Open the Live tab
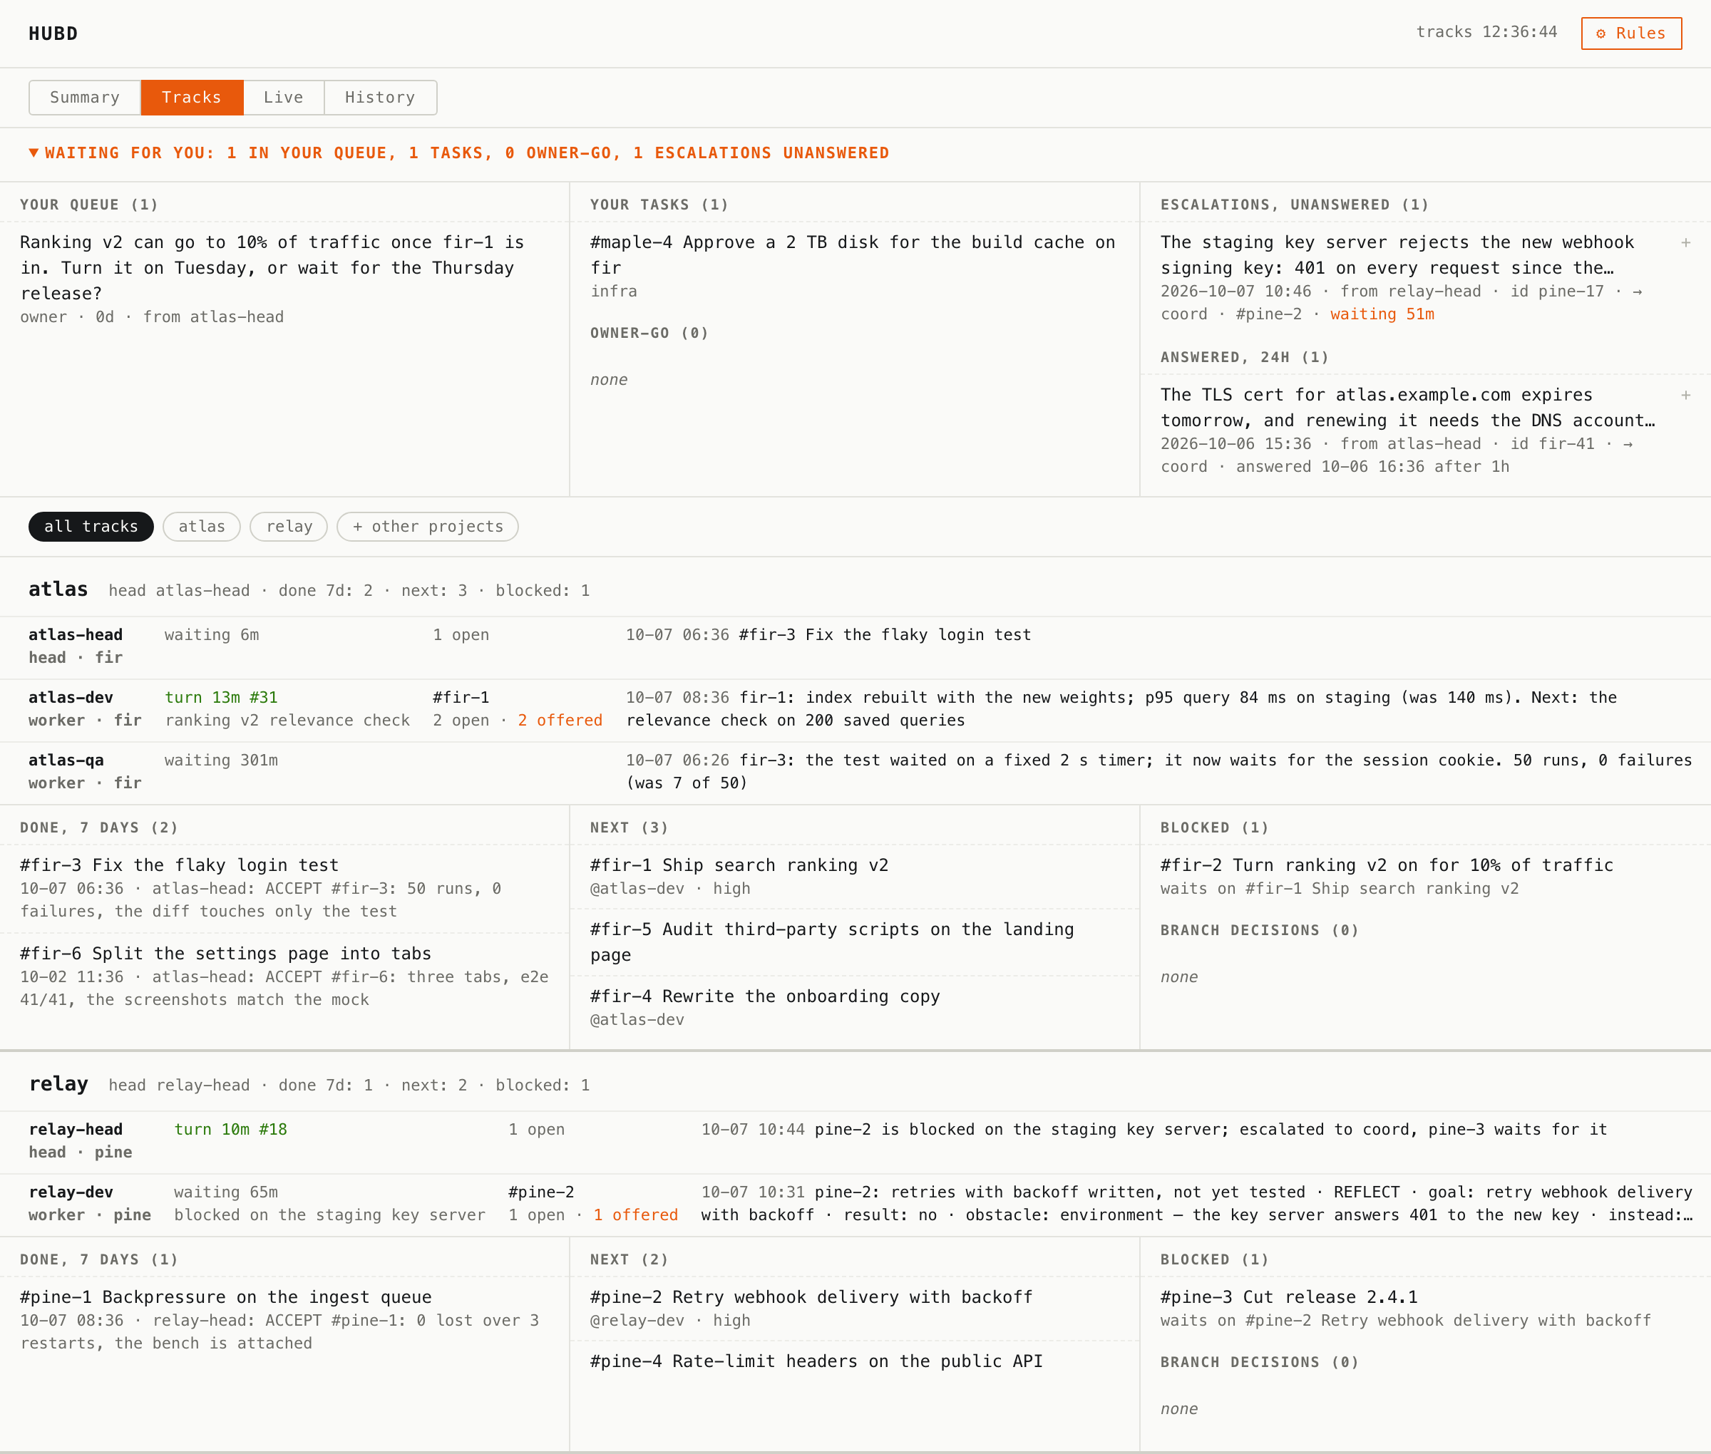 tap(284, 97)
